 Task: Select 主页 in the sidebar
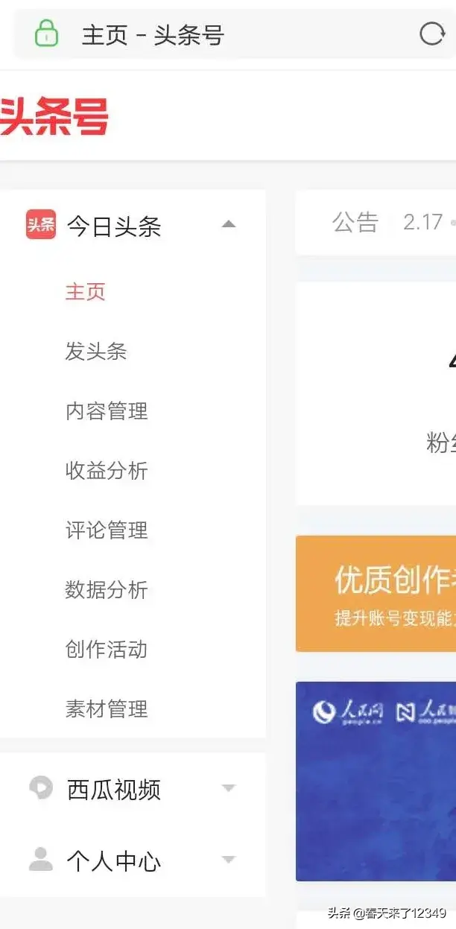86,291
